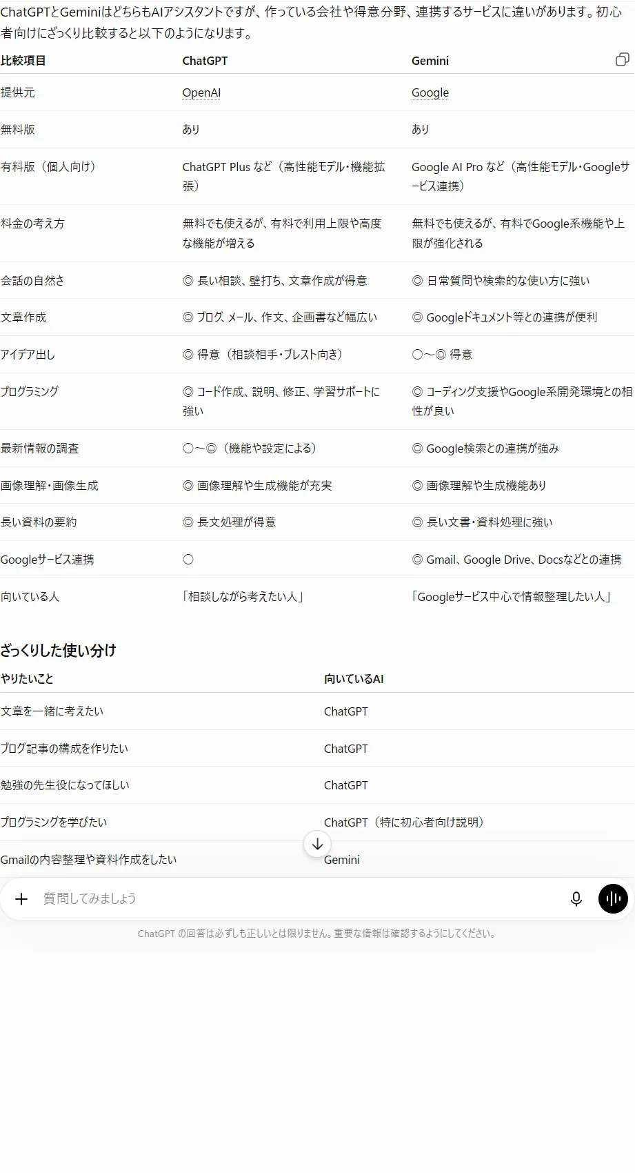This screenshot has height=1173, width=635.
Task: Click the 最新情報の調査 row label
Action: pos(40,448)
